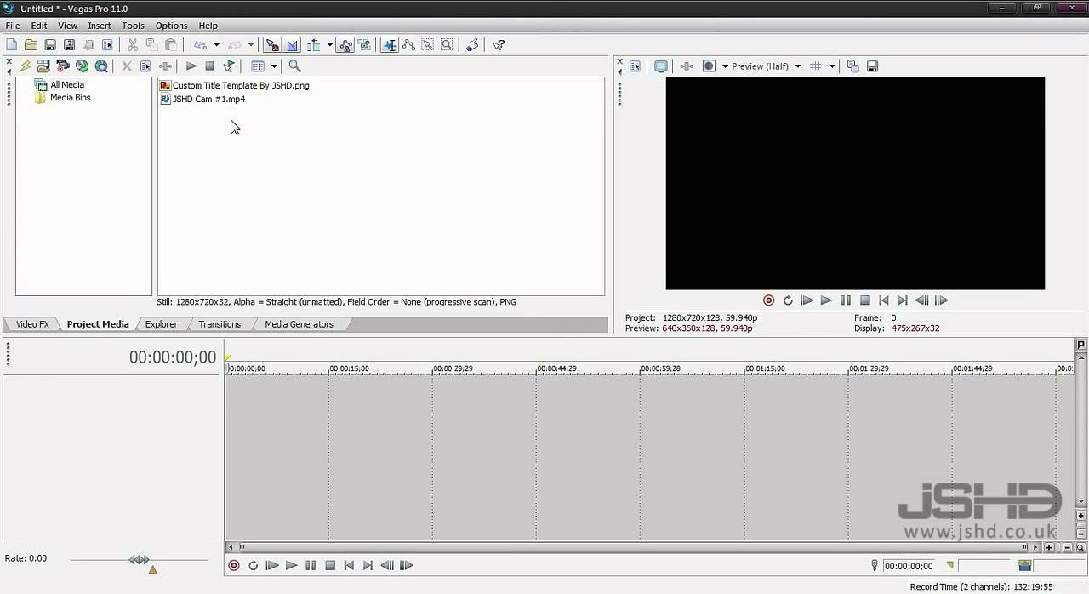Open the Redo history dropdown arrow

point(250,45)
